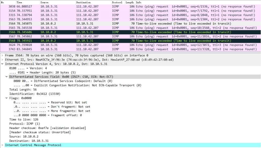
Task: Select packet 3566 Time-to-live exceeded row
Action: 130,32
